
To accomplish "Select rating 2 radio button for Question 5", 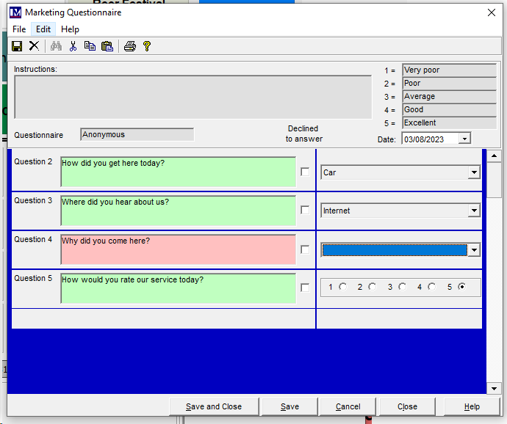I will pos(373,287).
